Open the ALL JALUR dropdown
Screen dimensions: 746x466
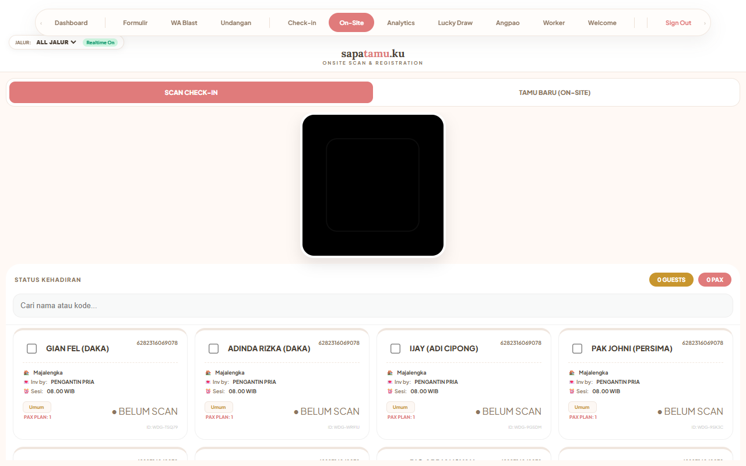tap(56, 43)
